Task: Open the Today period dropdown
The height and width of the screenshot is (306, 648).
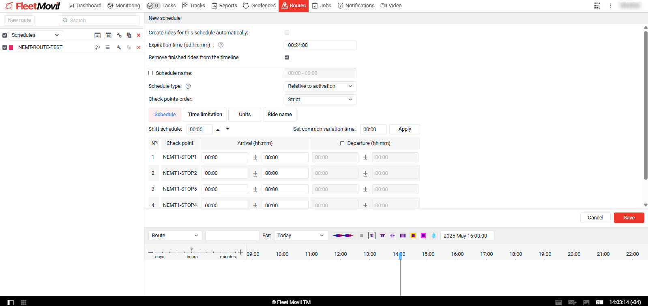Action: point(301,236)
